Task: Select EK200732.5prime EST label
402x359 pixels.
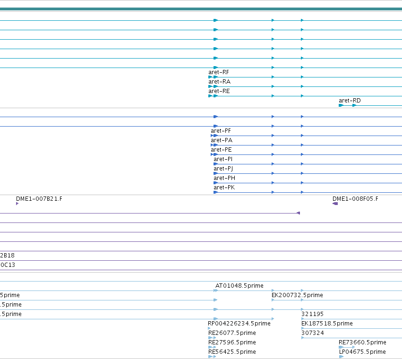Action: click(297, 295)
